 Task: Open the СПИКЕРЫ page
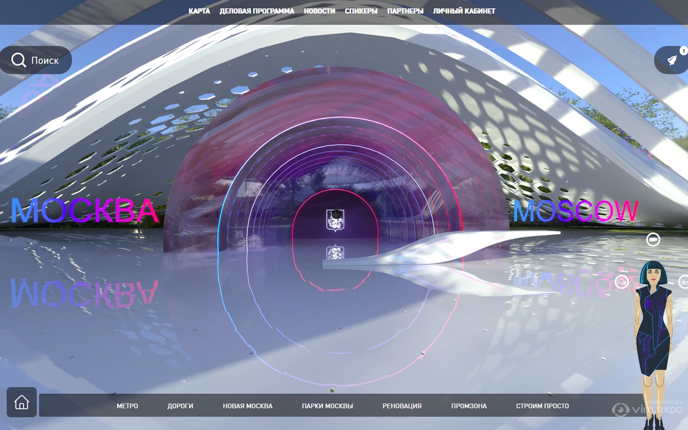[361, 11]
